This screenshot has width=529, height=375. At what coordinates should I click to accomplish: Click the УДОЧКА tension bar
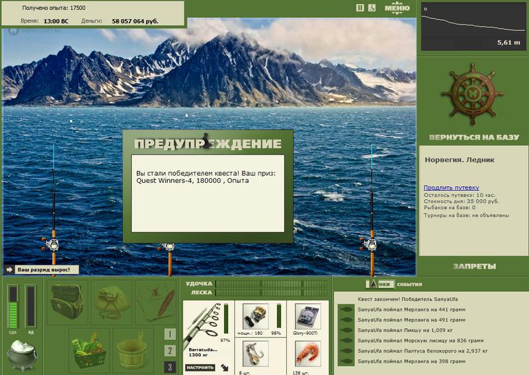[x=271, y=284]
